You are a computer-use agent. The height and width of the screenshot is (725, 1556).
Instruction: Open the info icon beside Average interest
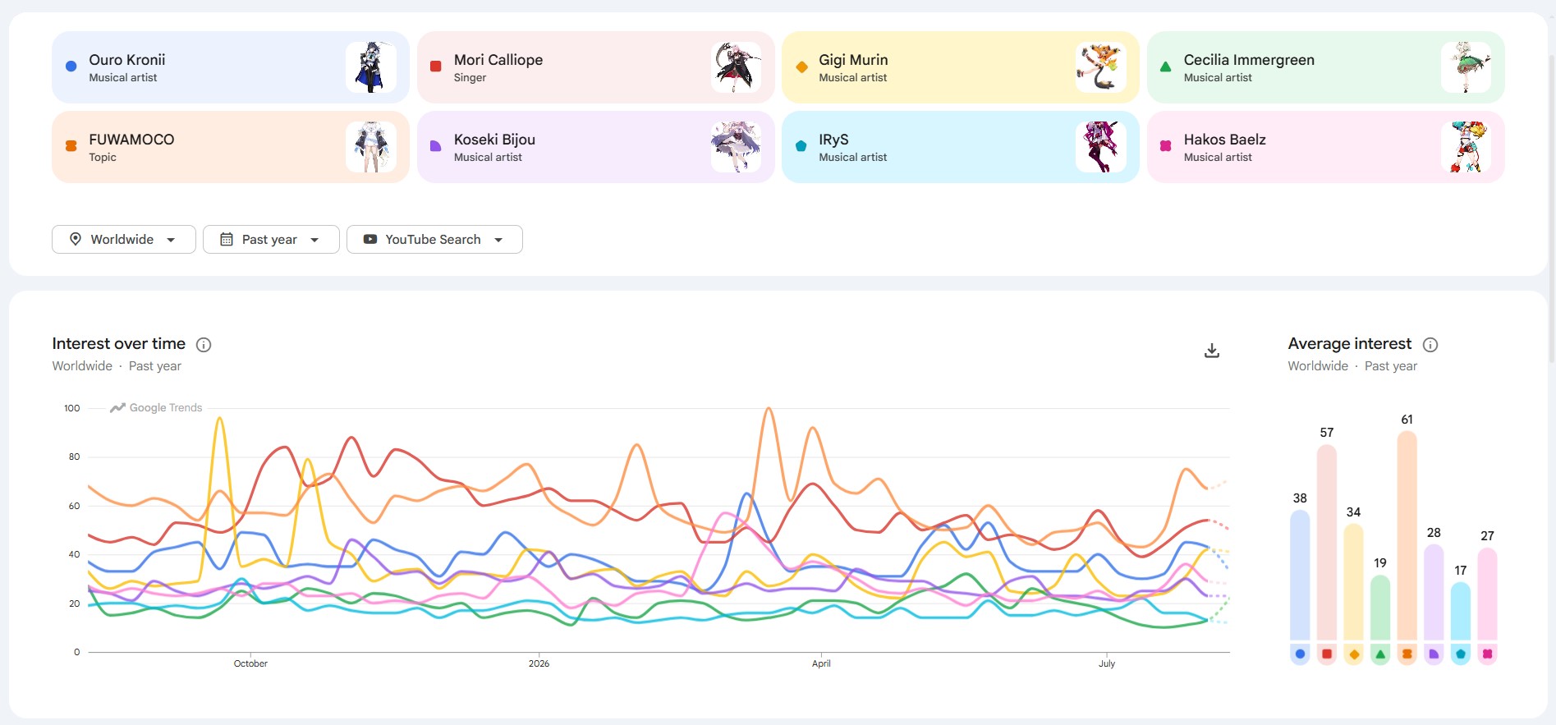click(1430, 345)
